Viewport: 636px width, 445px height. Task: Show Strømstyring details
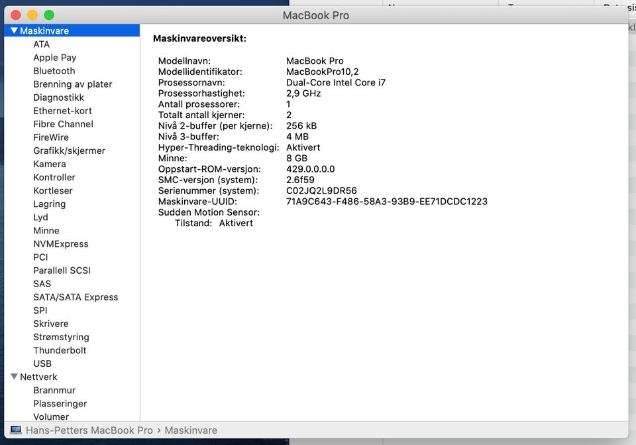(x=61, y=337)
